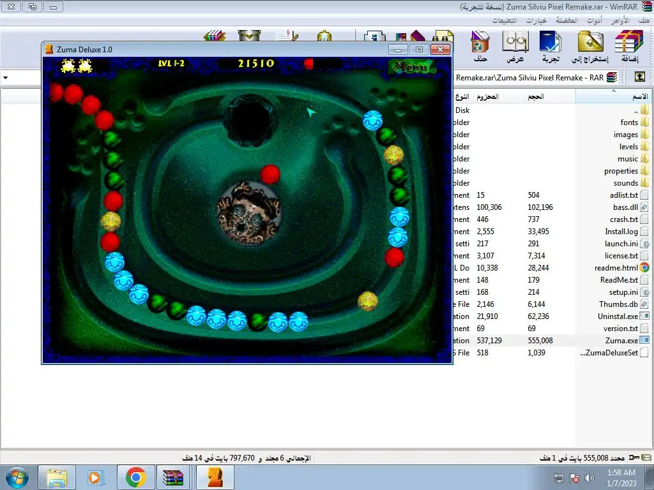Viewport: 654px width, 490px height.
Task: Open Google Chrome from taskbar
Action: (135, 477)
